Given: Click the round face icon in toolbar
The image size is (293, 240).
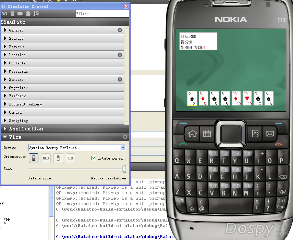Looking at the screenshot, I should (x=28, y=14).
